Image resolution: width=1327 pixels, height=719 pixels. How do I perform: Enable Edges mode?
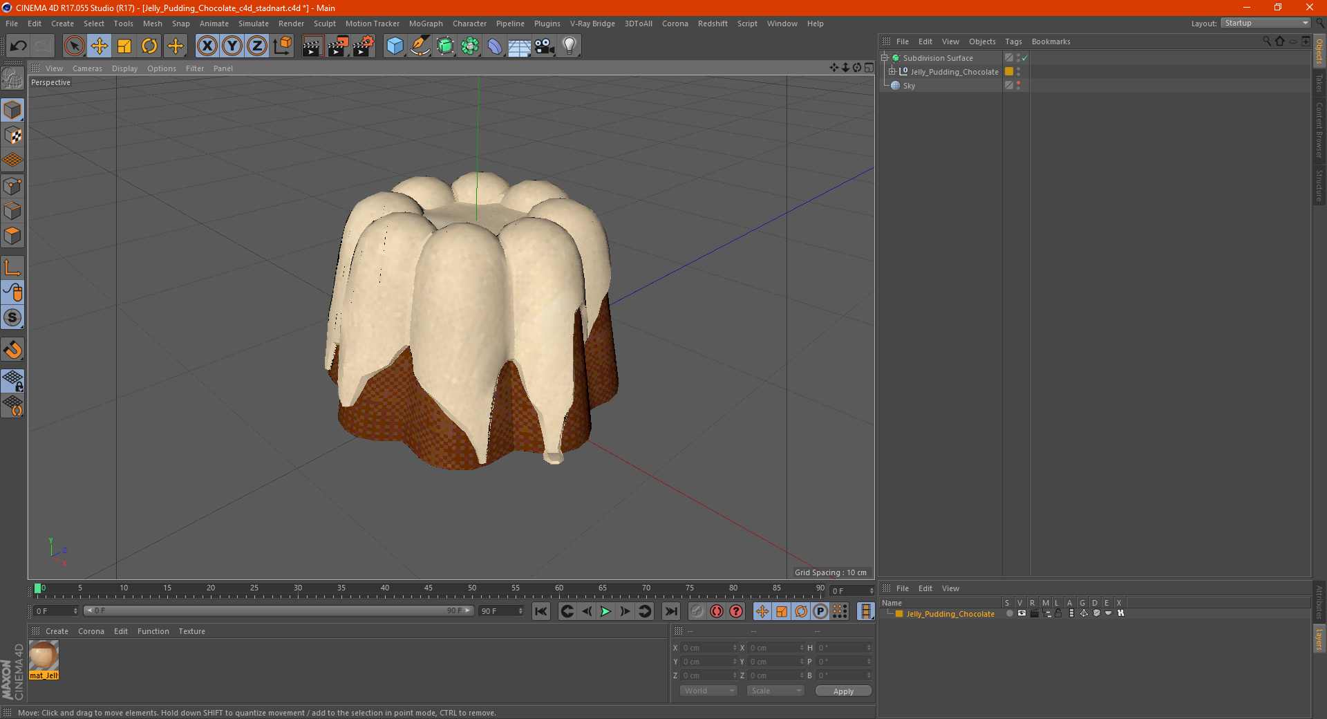[13, 211]
